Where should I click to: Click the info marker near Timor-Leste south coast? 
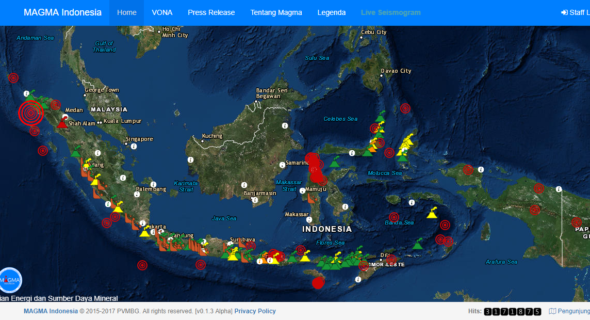[358, 279]
